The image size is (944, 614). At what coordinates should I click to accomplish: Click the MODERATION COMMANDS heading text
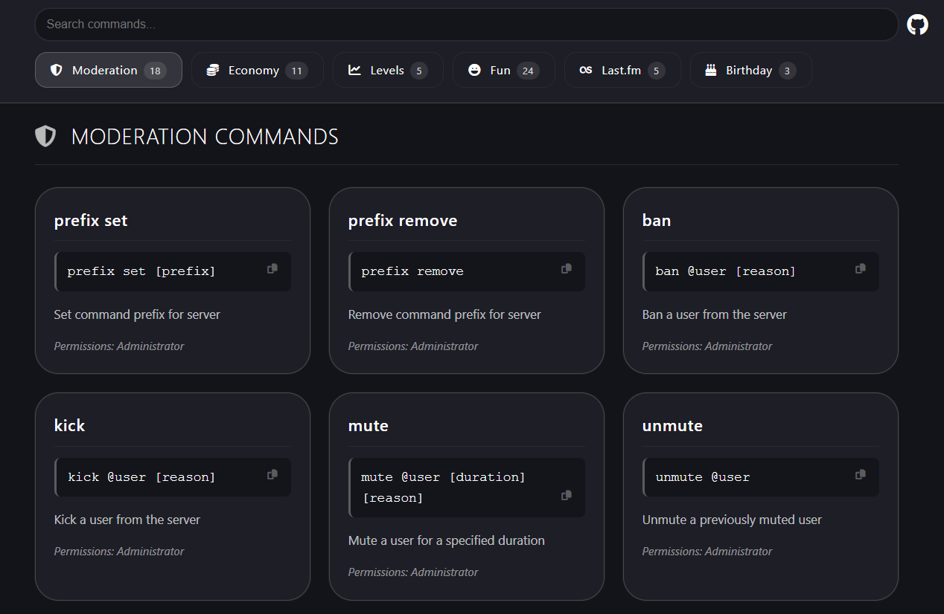(205, 137)
